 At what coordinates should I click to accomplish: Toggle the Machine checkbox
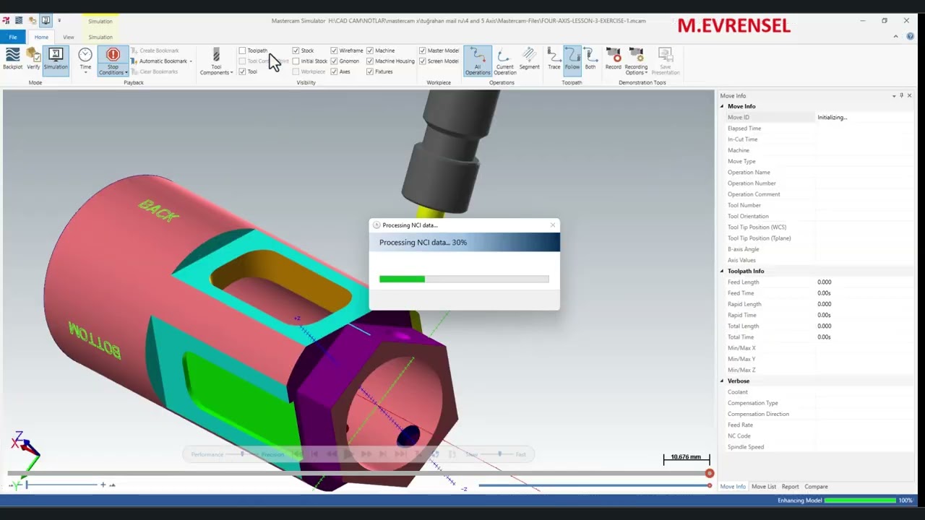[370, 51]
